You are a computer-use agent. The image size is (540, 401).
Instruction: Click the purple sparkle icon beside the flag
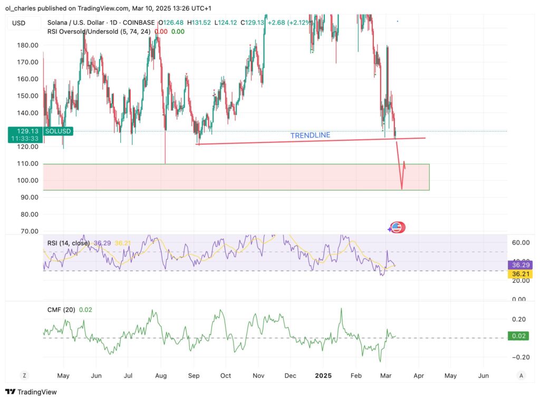click(390, 228)
